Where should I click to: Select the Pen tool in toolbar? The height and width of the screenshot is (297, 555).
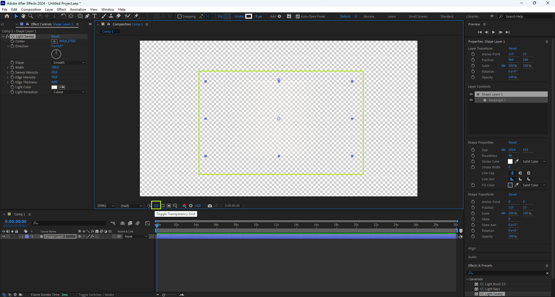(87, 16)
